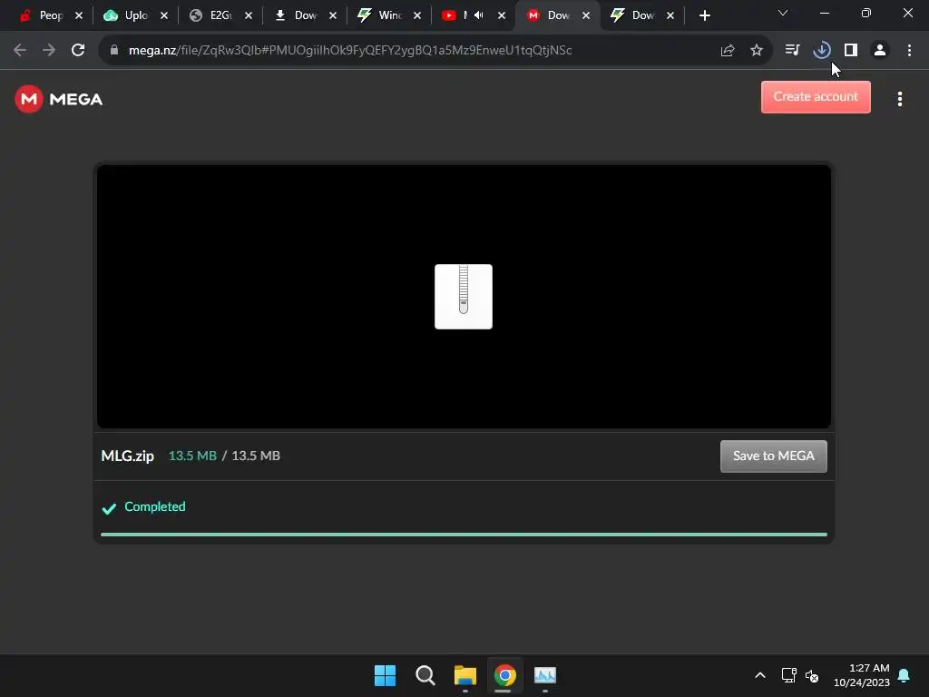Open the Windows Start menu
The height and width of the screenshot is (697, 929).
(x=385, y=675)
